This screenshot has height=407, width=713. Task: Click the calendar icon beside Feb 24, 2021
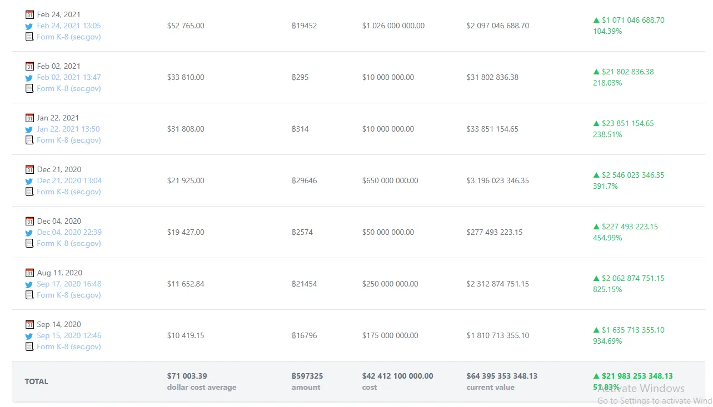[x=29, y=14]
